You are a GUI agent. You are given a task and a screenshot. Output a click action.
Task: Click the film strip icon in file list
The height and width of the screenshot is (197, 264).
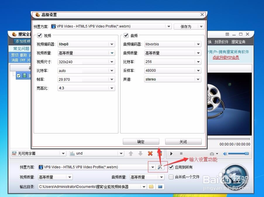[x=25, y=75]
